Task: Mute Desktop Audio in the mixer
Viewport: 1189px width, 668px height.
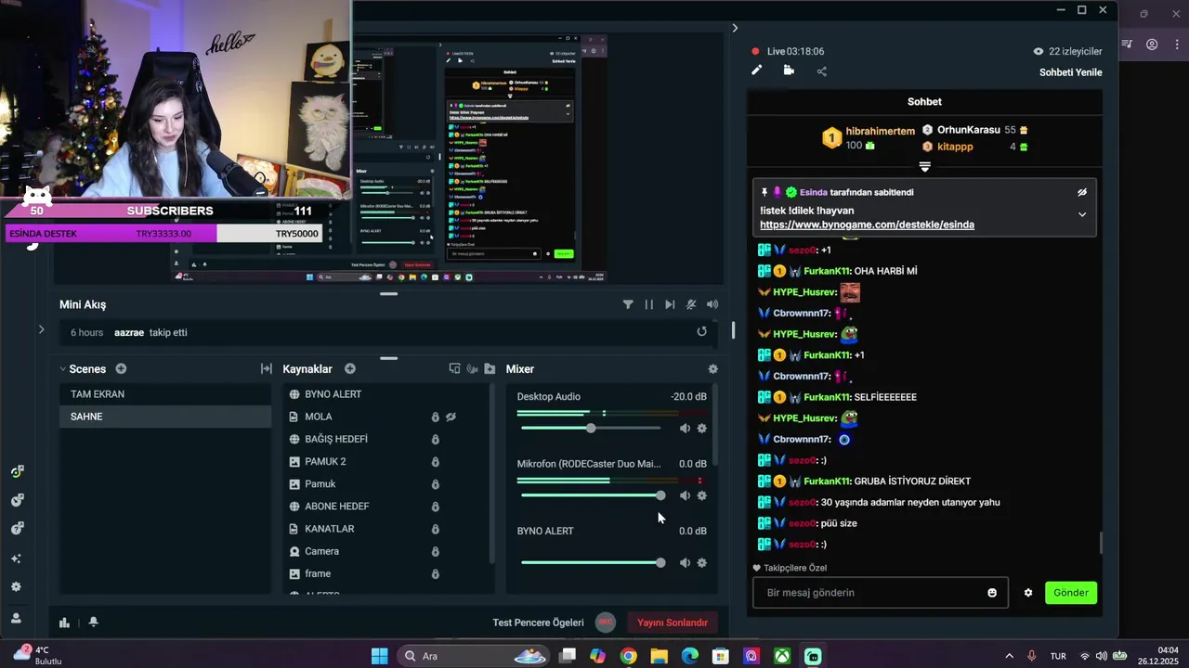Action: (685, 428)
